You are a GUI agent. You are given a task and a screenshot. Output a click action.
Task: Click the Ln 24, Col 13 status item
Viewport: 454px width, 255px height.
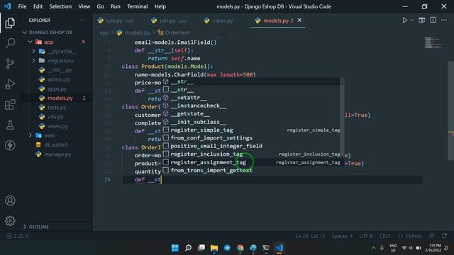tap(310, 236)
